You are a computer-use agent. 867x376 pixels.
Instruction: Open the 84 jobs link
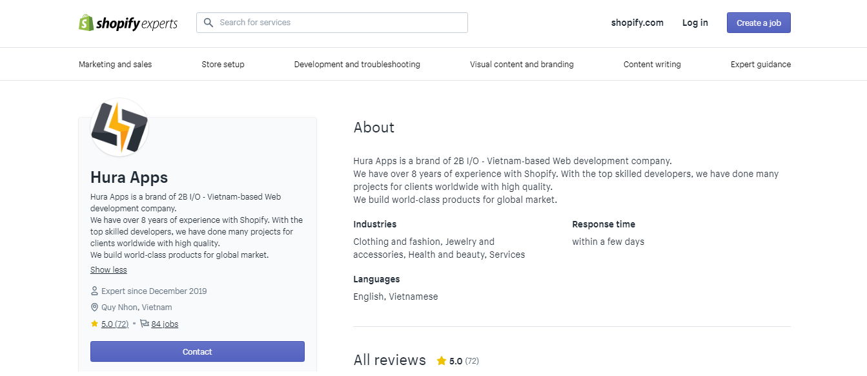165,324
